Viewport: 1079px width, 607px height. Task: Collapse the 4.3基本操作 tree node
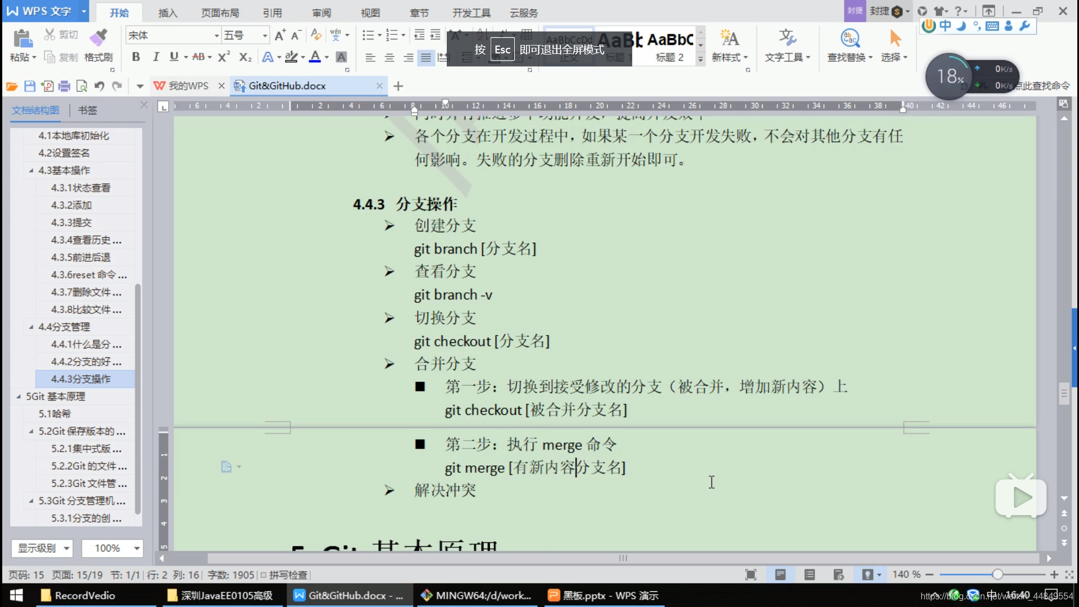(x=31, y=170)
